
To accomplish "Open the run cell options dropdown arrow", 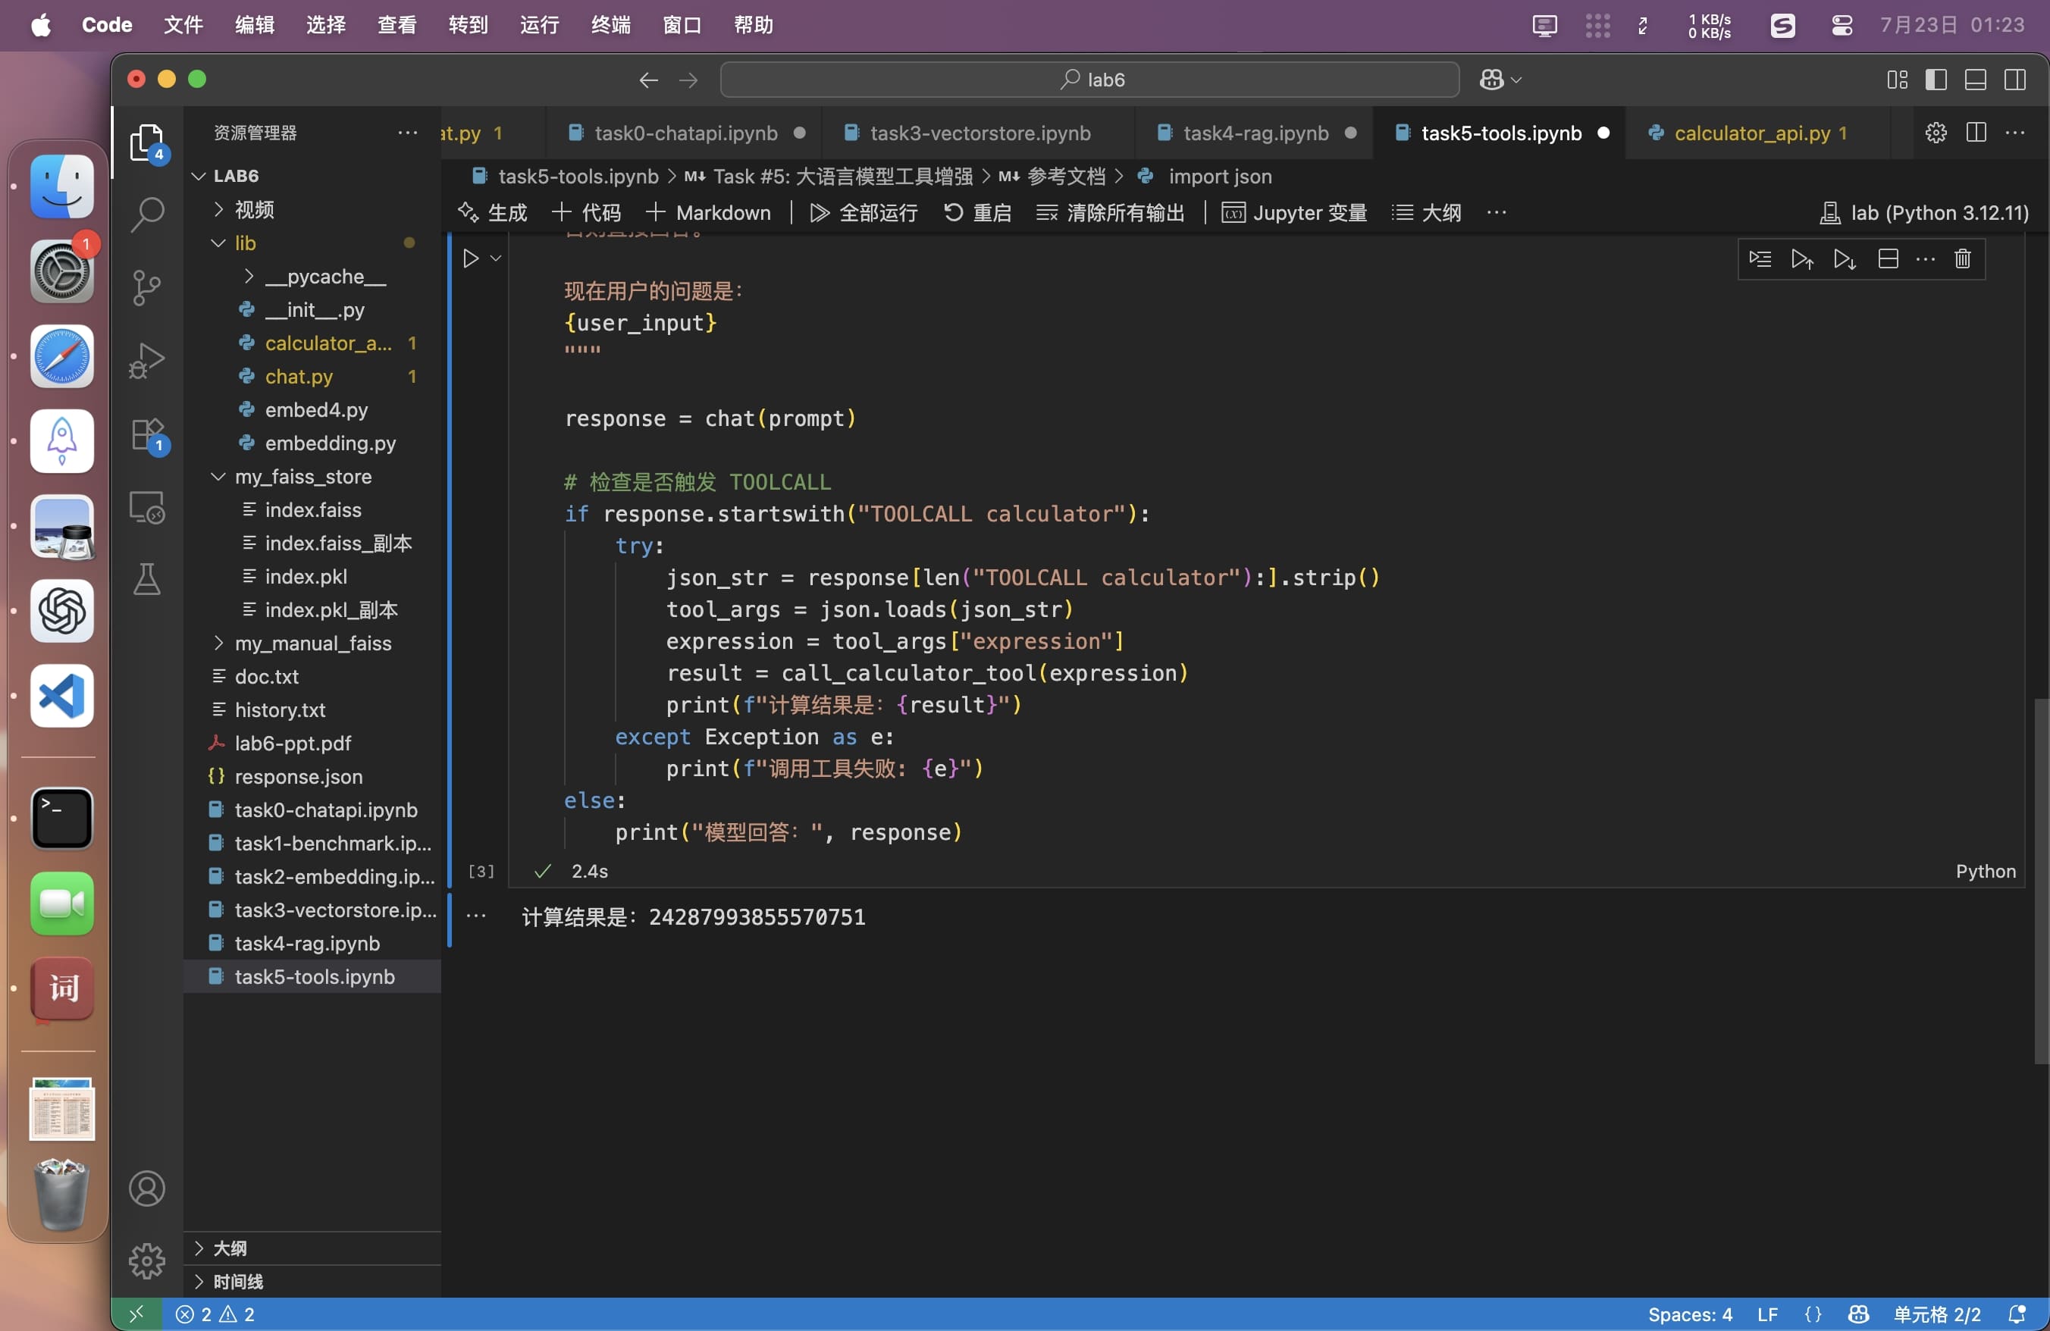I will coord(496,258).
